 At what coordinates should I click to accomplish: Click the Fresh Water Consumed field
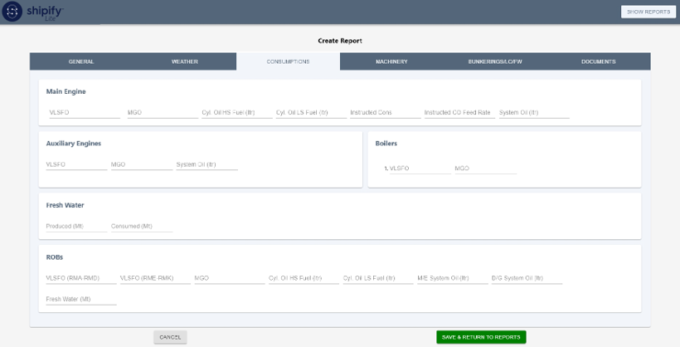click(141, 226)
